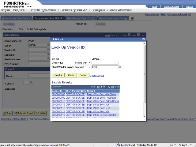Sort results by Short Vendor Name header

point(76,91)
